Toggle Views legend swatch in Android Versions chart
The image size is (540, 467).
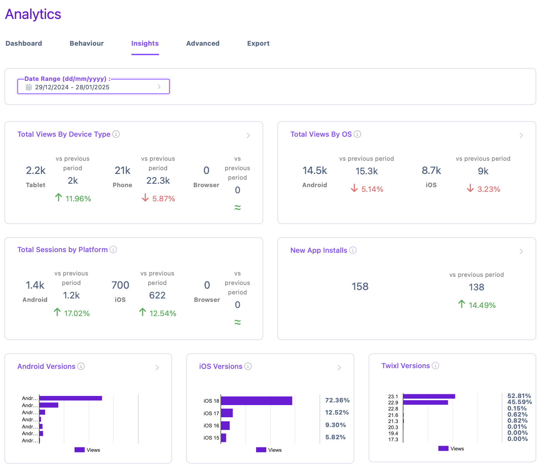pos(80,450)
